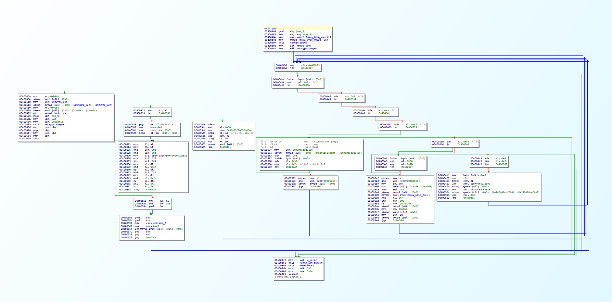Viewport: 612px width, 302px height.
Task: Click the syscall instruction at 004003f5
Action: click(293, 274)
